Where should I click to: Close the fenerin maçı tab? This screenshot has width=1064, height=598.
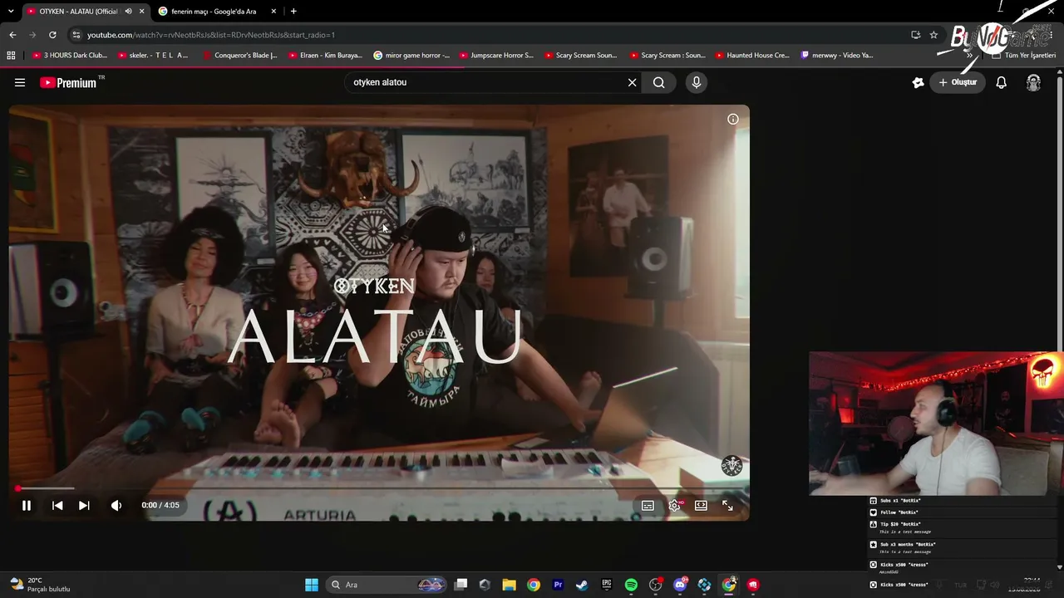coord(273,12)
